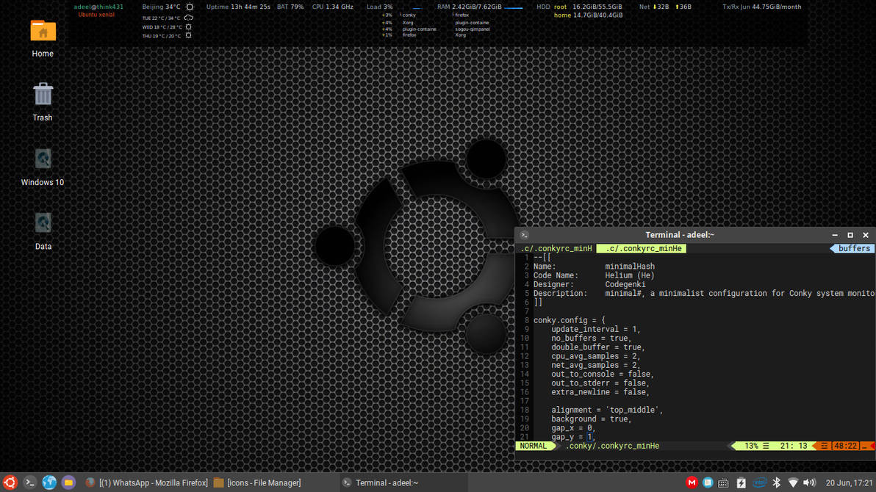The image size is (876, 492).
Task: Select the .c/.conkyrc_minH buffer tab
Action: [x=556, y=249]
